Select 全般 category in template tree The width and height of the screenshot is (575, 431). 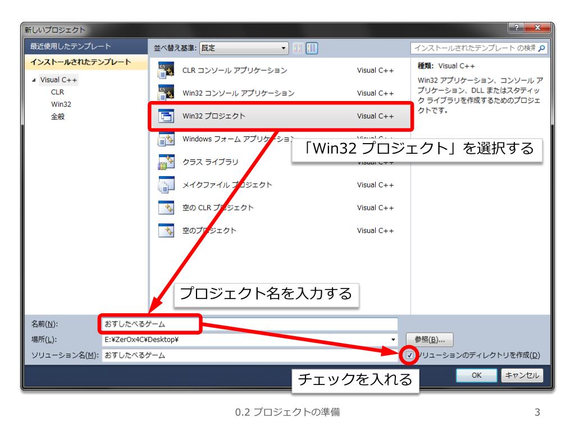tap(58, 117)
